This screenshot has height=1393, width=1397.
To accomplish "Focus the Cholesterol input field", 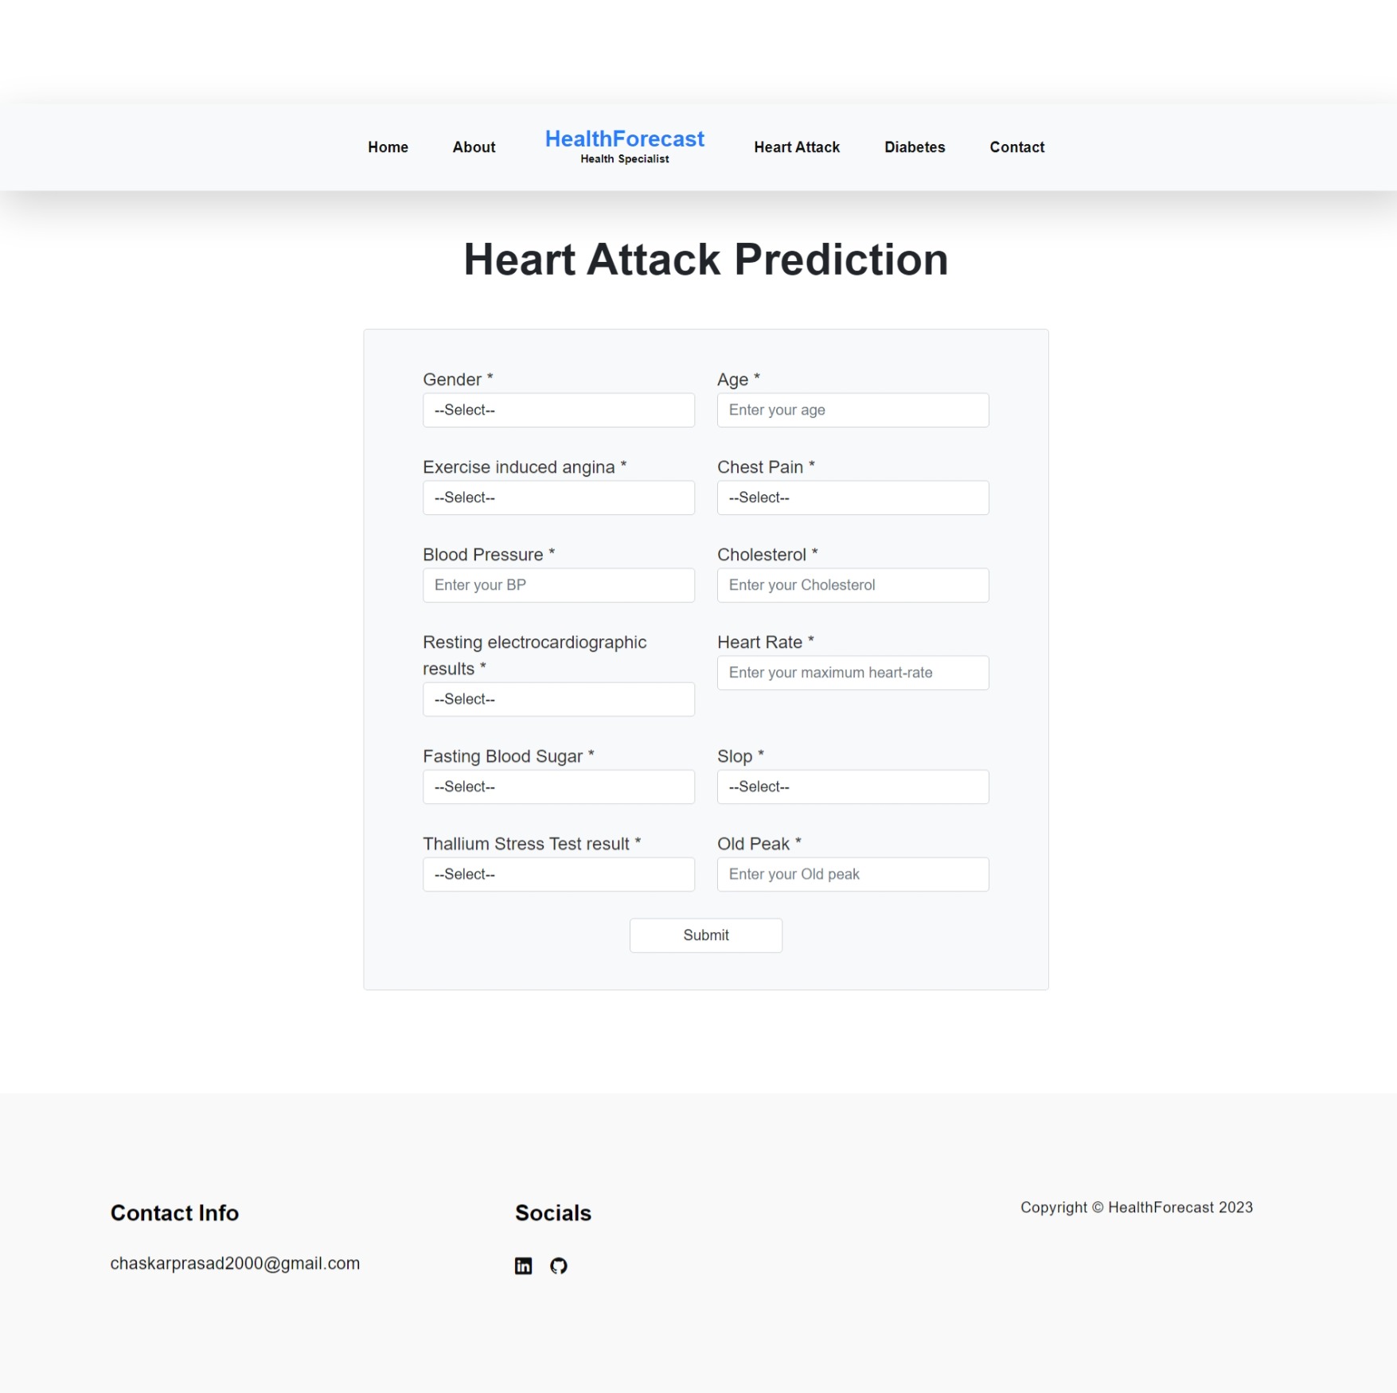I will pos(853,585).
